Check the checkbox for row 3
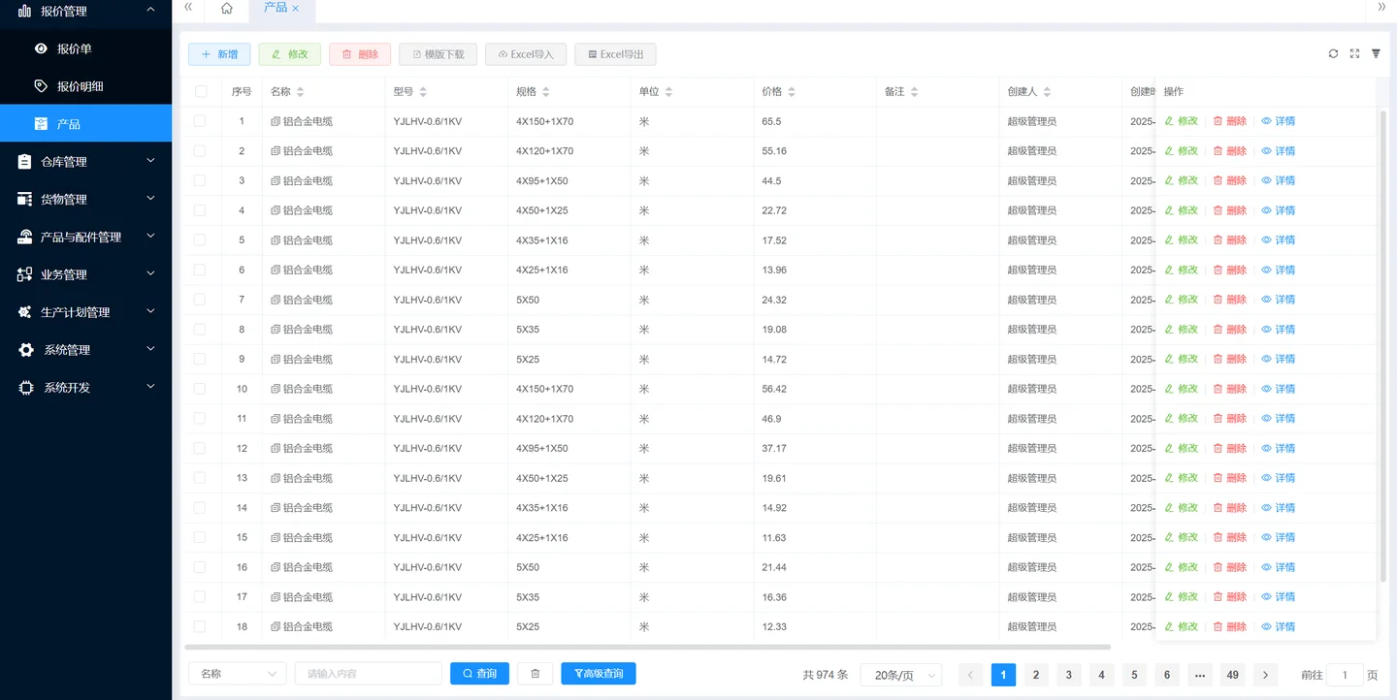Screen dimensions: 1397x700 200,180
